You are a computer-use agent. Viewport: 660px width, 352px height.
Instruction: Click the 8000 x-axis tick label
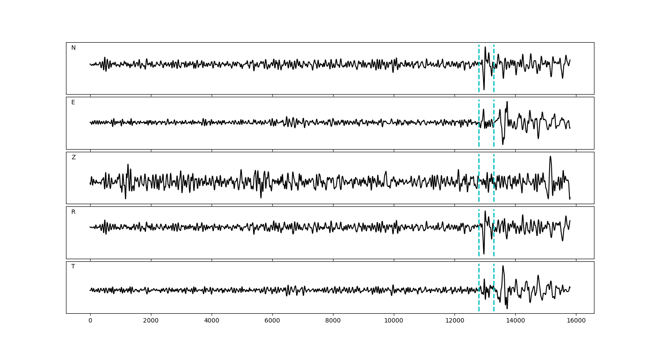pos(333,321)
